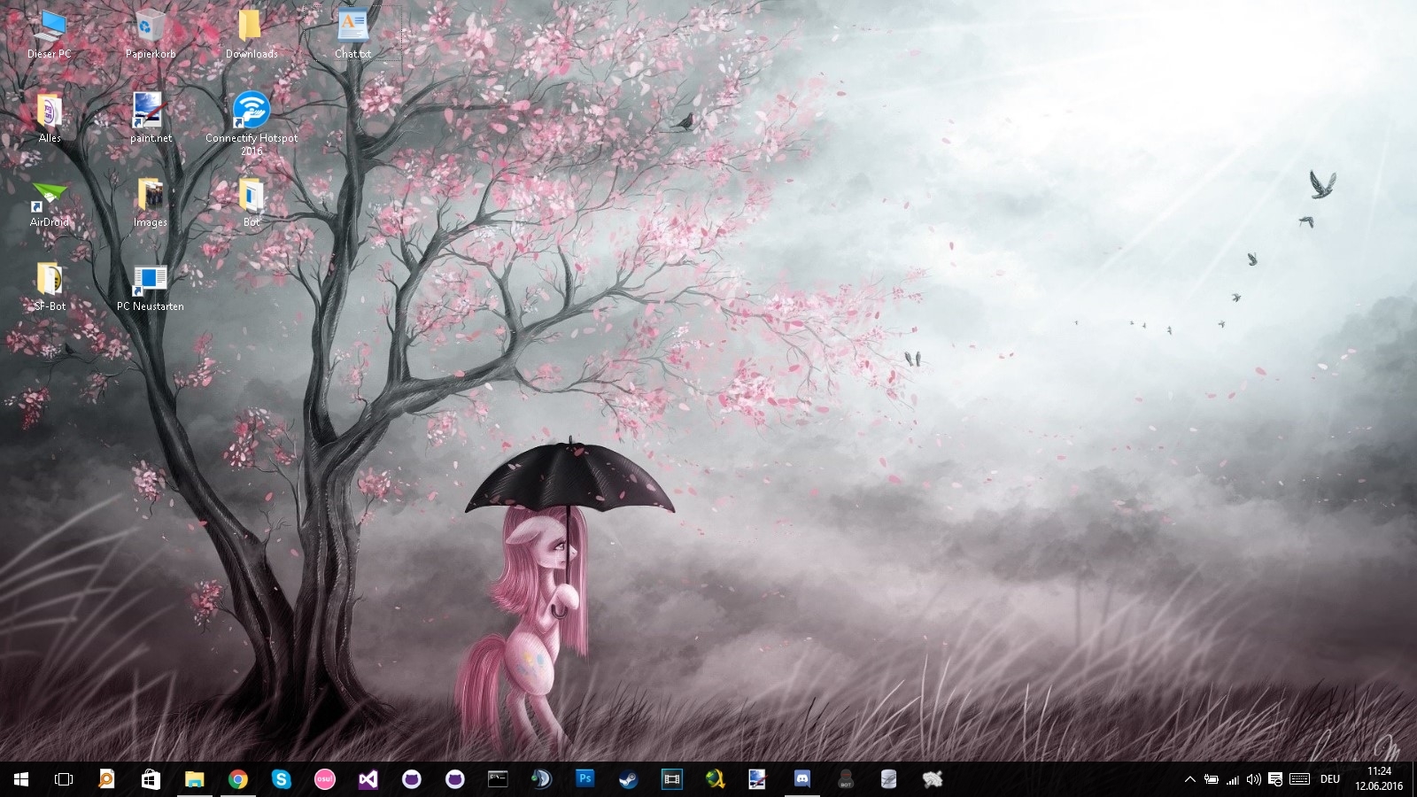Select the Images folder icon
The height and width of the screenshot is (797, 1417).
(151, 203)
